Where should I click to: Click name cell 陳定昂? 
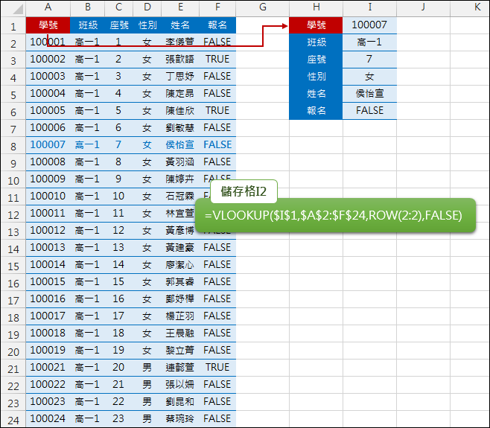[180, 93]
